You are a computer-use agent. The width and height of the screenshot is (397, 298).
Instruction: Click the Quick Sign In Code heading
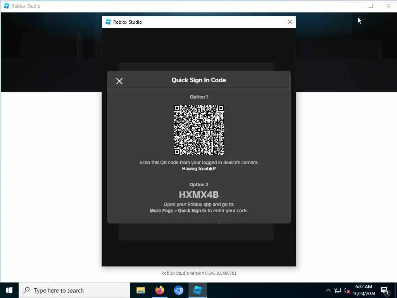[x=199, y=80]
